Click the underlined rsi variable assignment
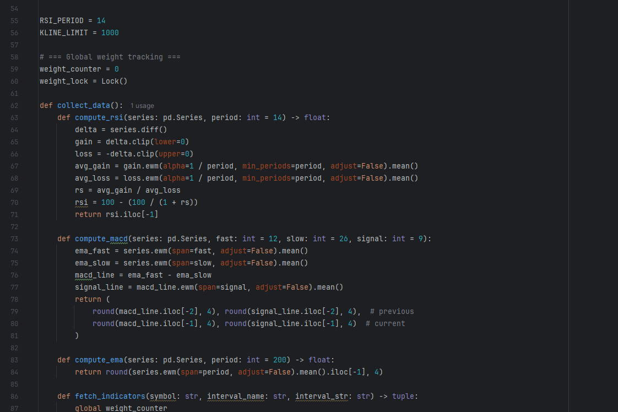The image size is (618, 412). click(81, 202)
